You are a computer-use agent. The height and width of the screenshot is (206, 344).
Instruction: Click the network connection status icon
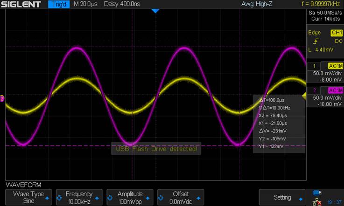point(317,202)
